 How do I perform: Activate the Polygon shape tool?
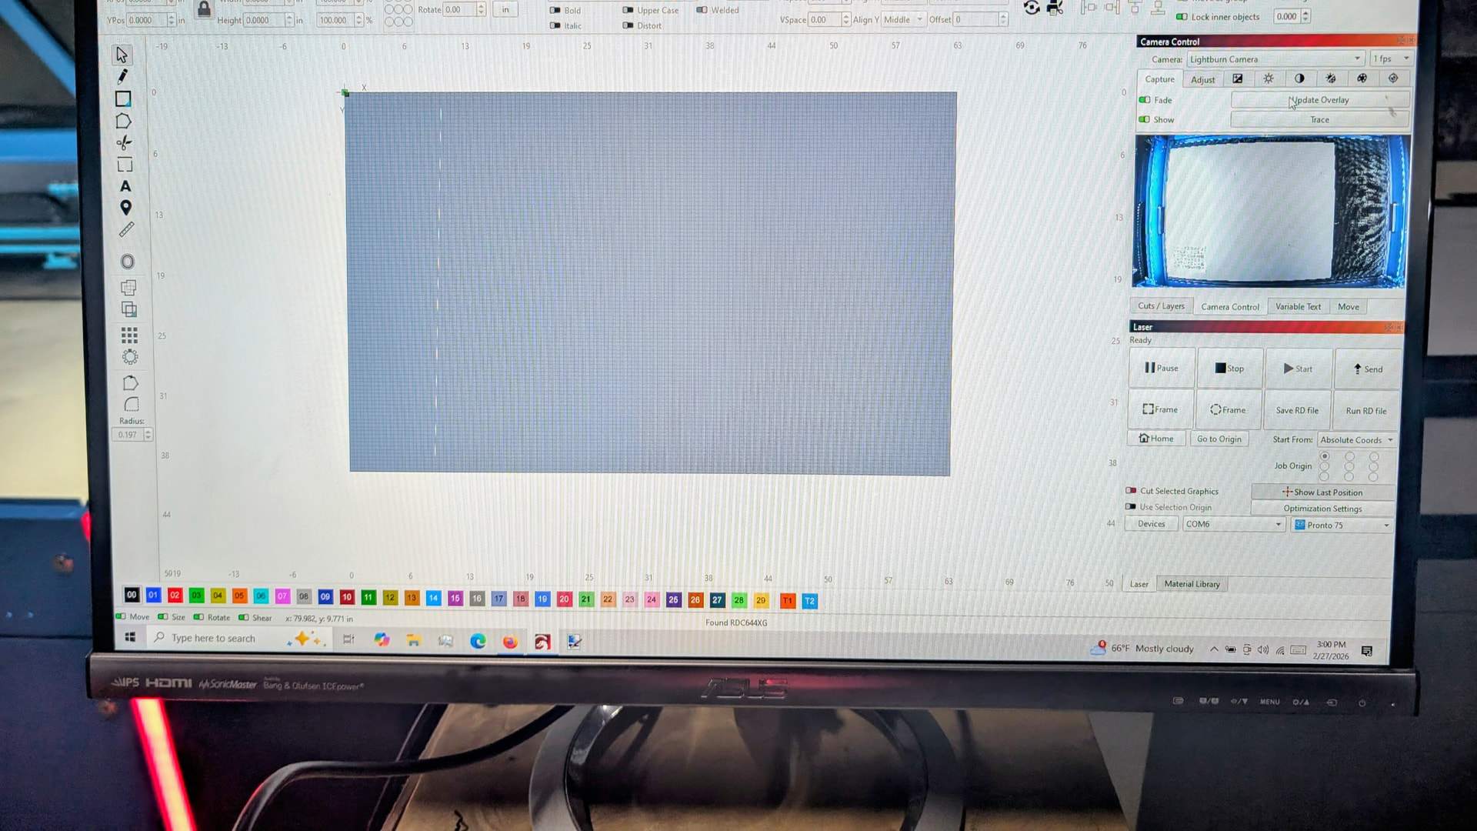(x=123, y=121)
